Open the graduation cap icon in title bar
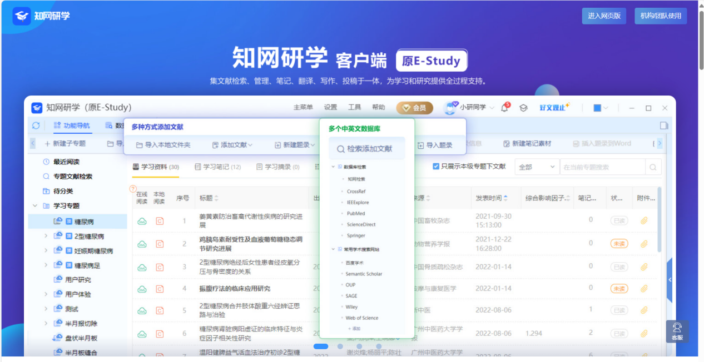Screen dimensions: 704x362 click(523, 108)
